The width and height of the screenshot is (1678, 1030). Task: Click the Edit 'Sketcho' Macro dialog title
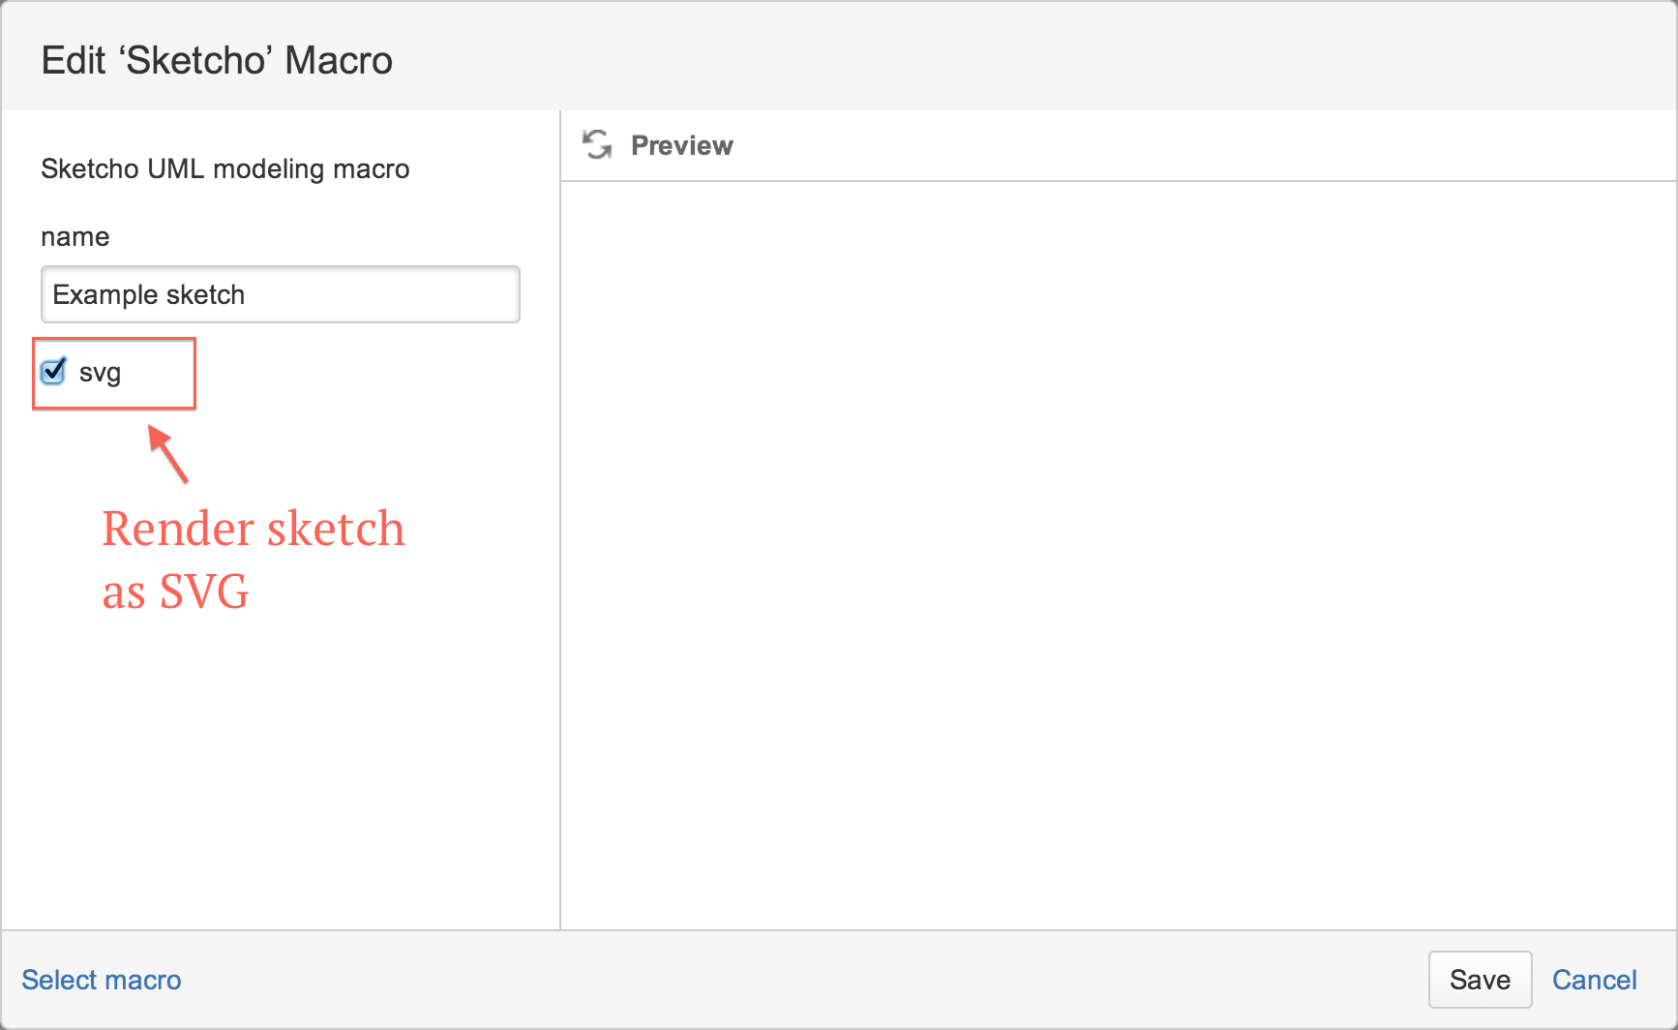point(217,60)
